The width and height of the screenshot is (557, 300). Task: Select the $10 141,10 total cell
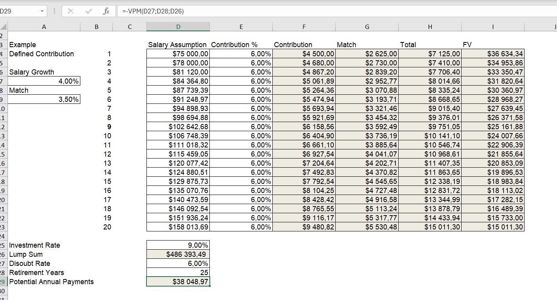(x=430, y=136)
